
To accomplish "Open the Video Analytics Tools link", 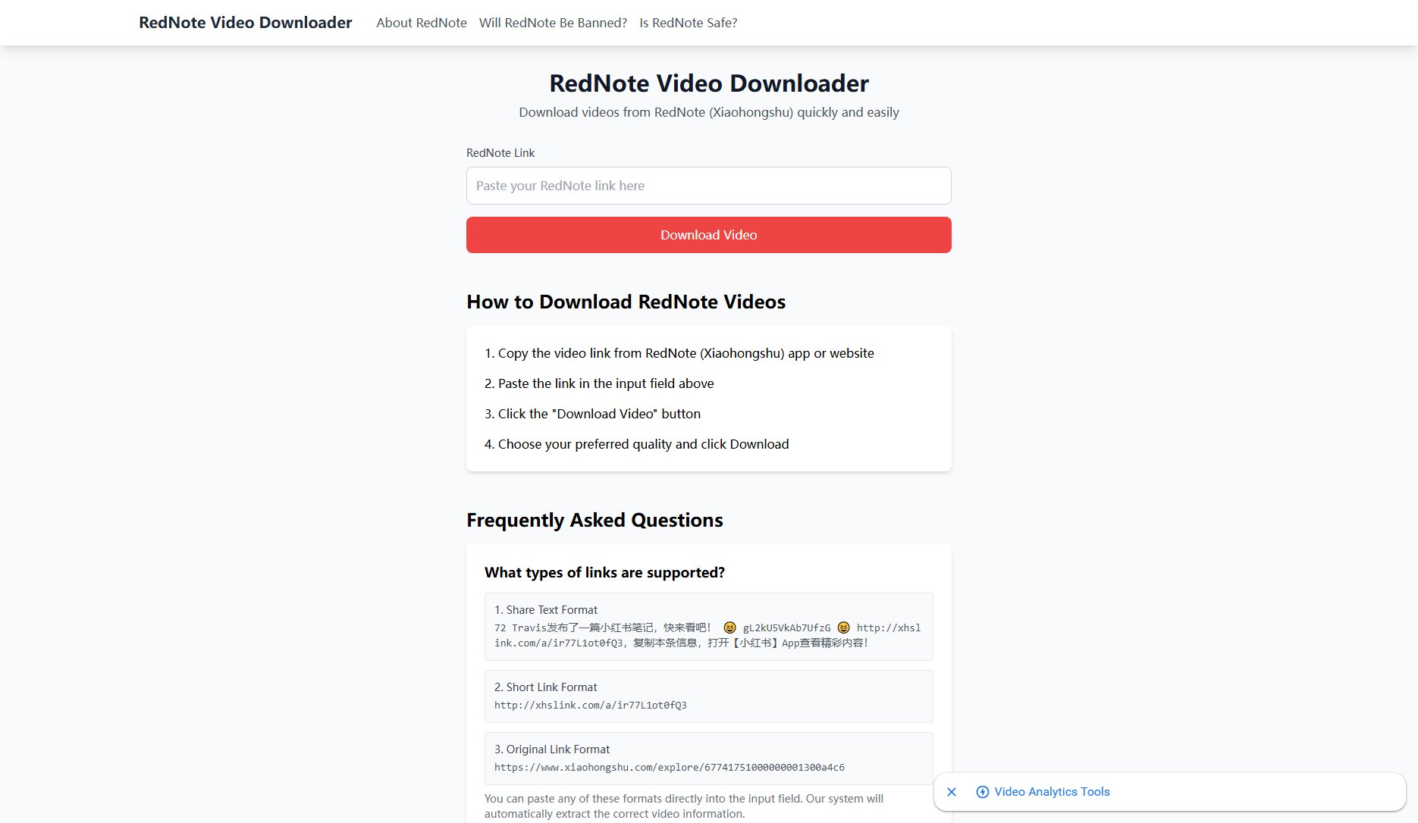I will point(1052,792).
